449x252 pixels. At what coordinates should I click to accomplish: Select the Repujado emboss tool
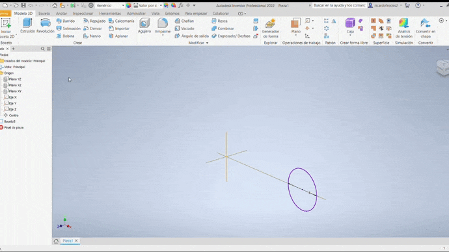pyautogui.click(x=94, y=21)
